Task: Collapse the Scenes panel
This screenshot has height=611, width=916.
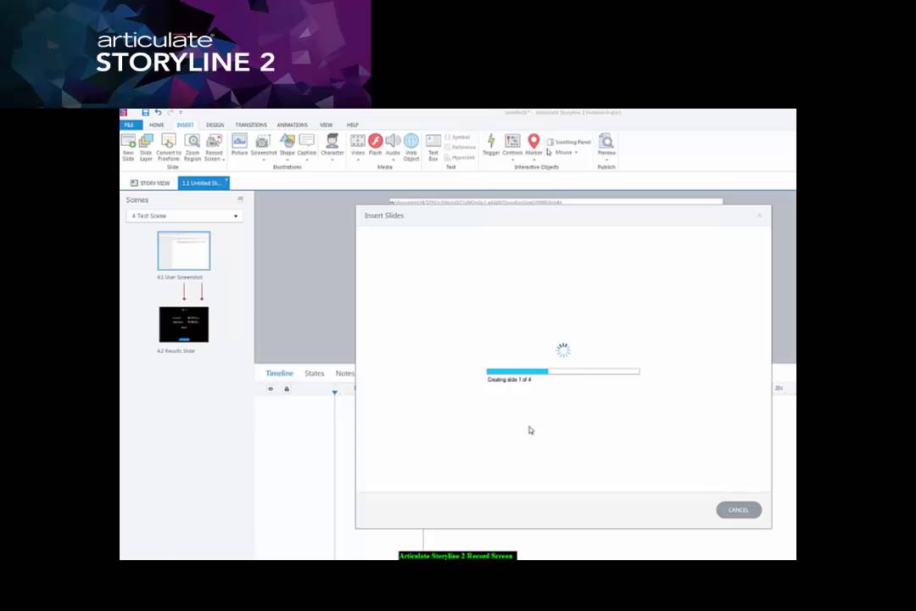Action: (240, 199)
